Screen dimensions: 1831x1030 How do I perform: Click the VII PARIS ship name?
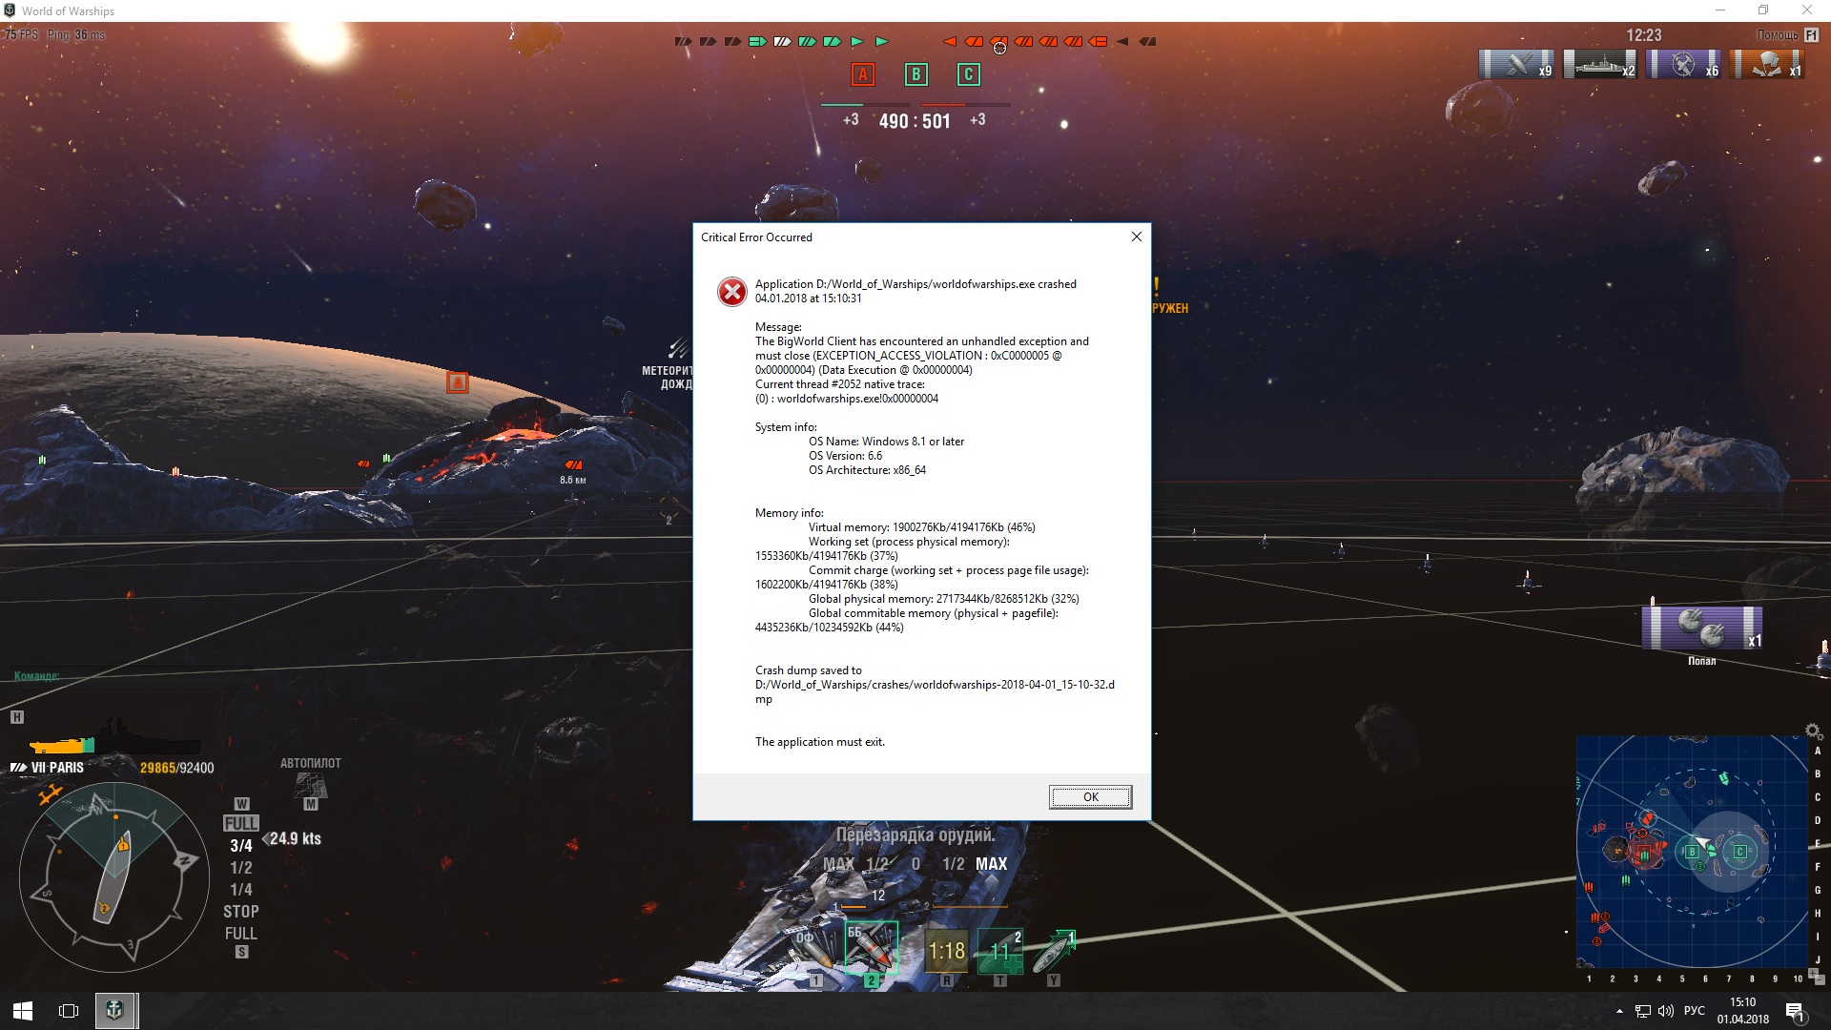tap(57, 768)
